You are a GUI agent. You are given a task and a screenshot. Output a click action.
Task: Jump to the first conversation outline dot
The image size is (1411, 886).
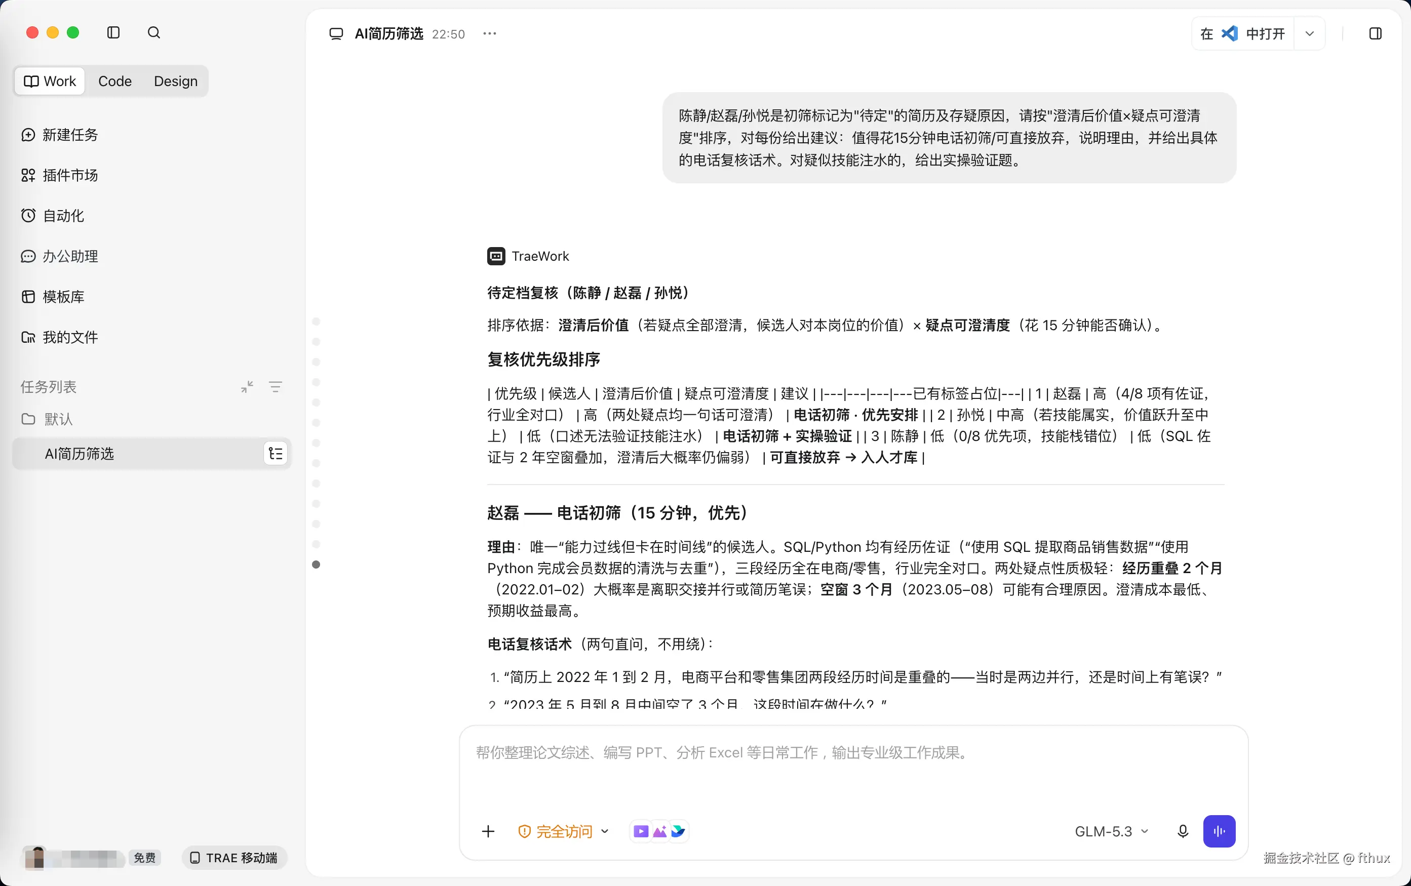coord(317,321)
